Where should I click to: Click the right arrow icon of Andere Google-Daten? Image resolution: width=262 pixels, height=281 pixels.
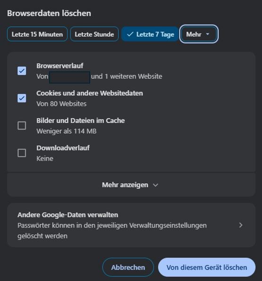tap(241, 225)
